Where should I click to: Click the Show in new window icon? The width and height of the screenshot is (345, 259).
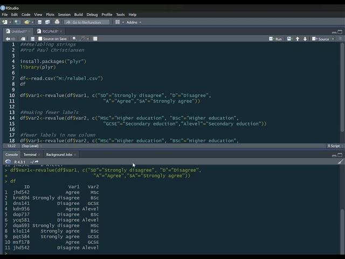[x=23, y=39]
